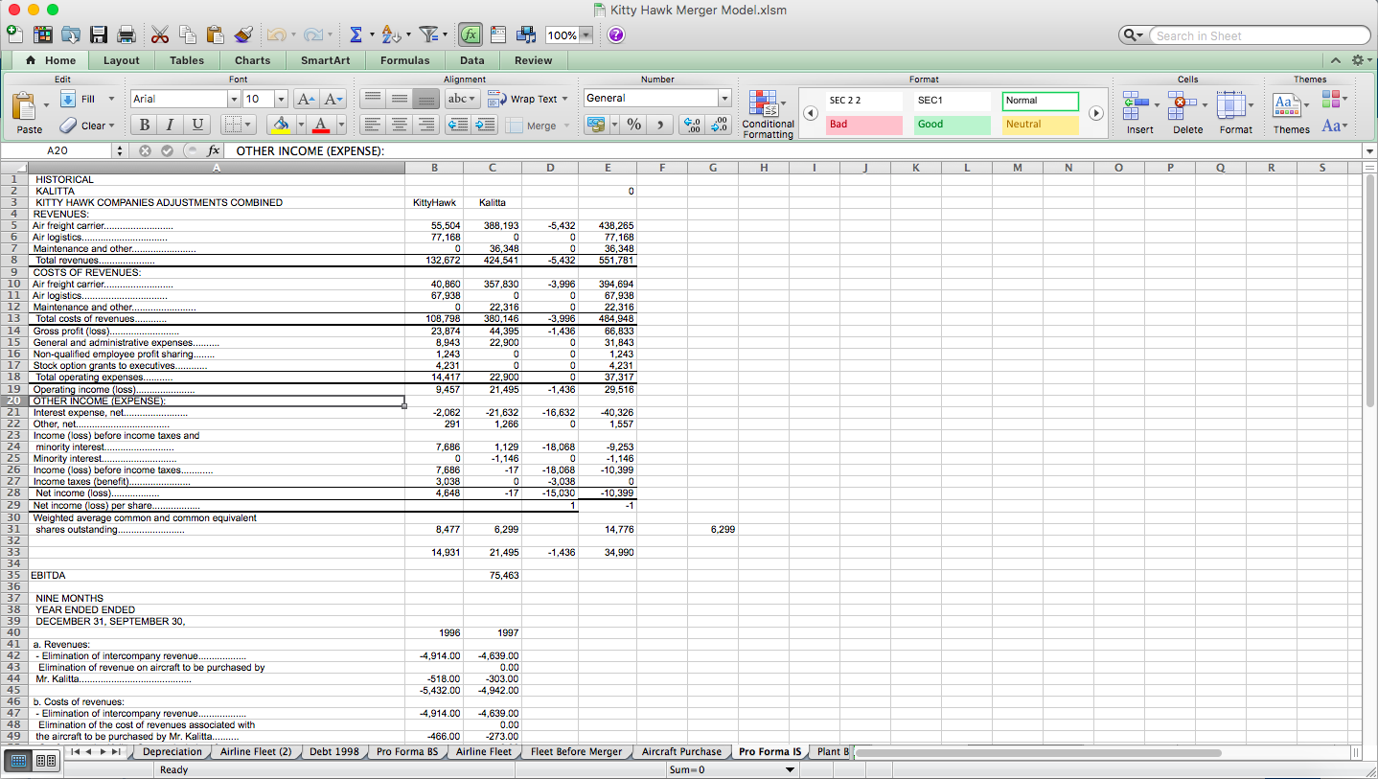Toggle bold formatting

144,125
